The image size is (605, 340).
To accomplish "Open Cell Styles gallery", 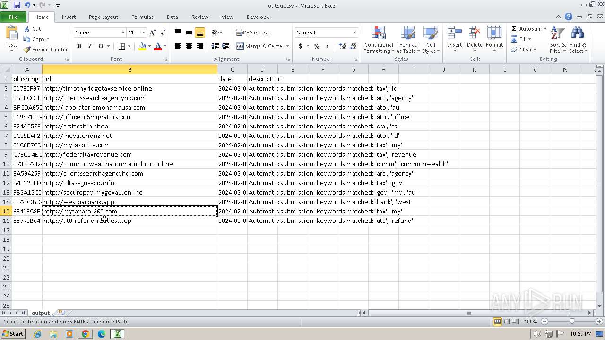I will [431, 40].
